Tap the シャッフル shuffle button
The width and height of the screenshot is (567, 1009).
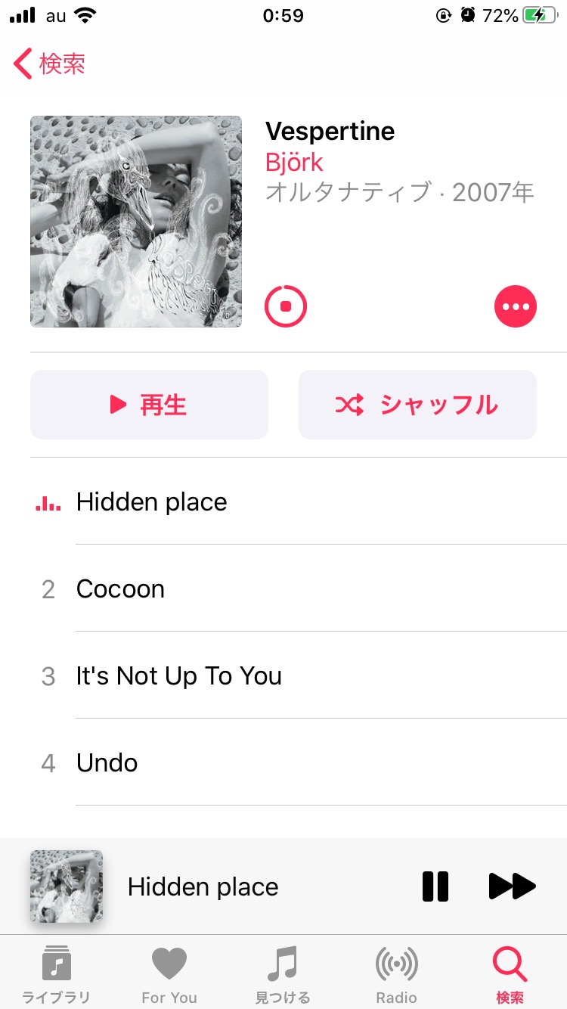coord(417,405)
